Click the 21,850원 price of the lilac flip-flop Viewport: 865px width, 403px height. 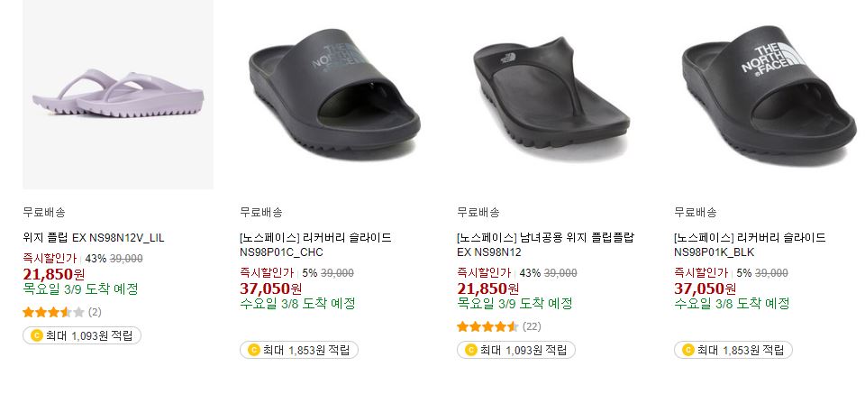click(54, 274)
